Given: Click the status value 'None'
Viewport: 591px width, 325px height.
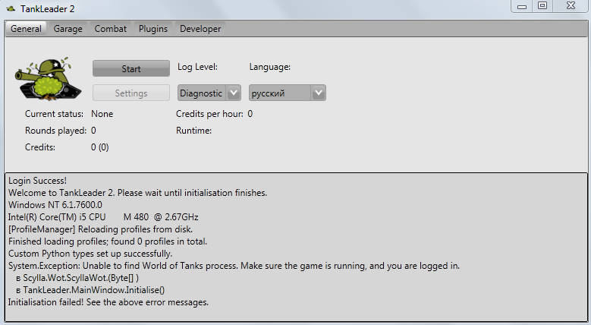Looking at the screenshot, I should (102, 114).
